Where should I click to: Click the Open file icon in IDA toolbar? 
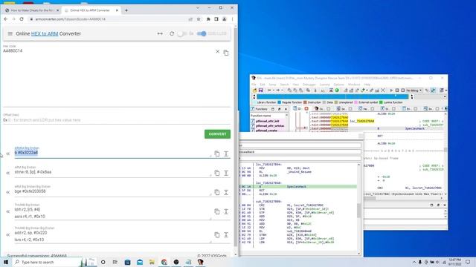[254, 90]
